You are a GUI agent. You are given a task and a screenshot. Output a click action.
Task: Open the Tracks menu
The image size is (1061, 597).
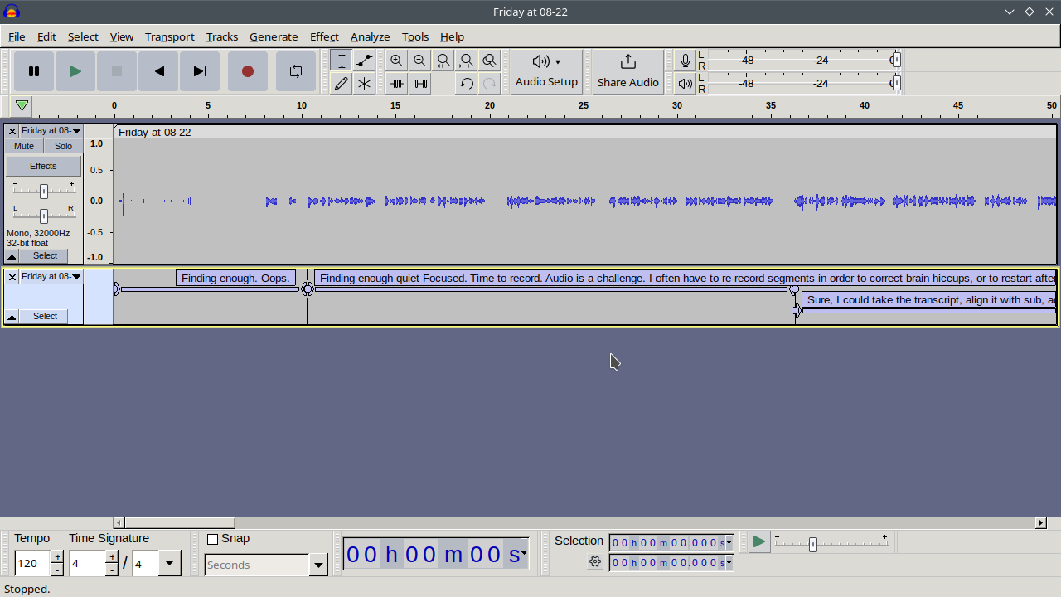pyautogui.click(x=221, y=36)
